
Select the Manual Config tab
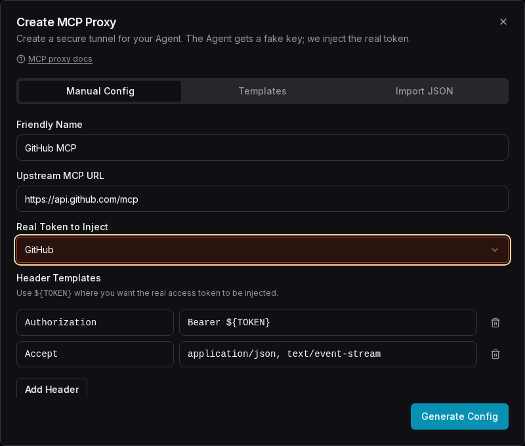pos(100,91)
